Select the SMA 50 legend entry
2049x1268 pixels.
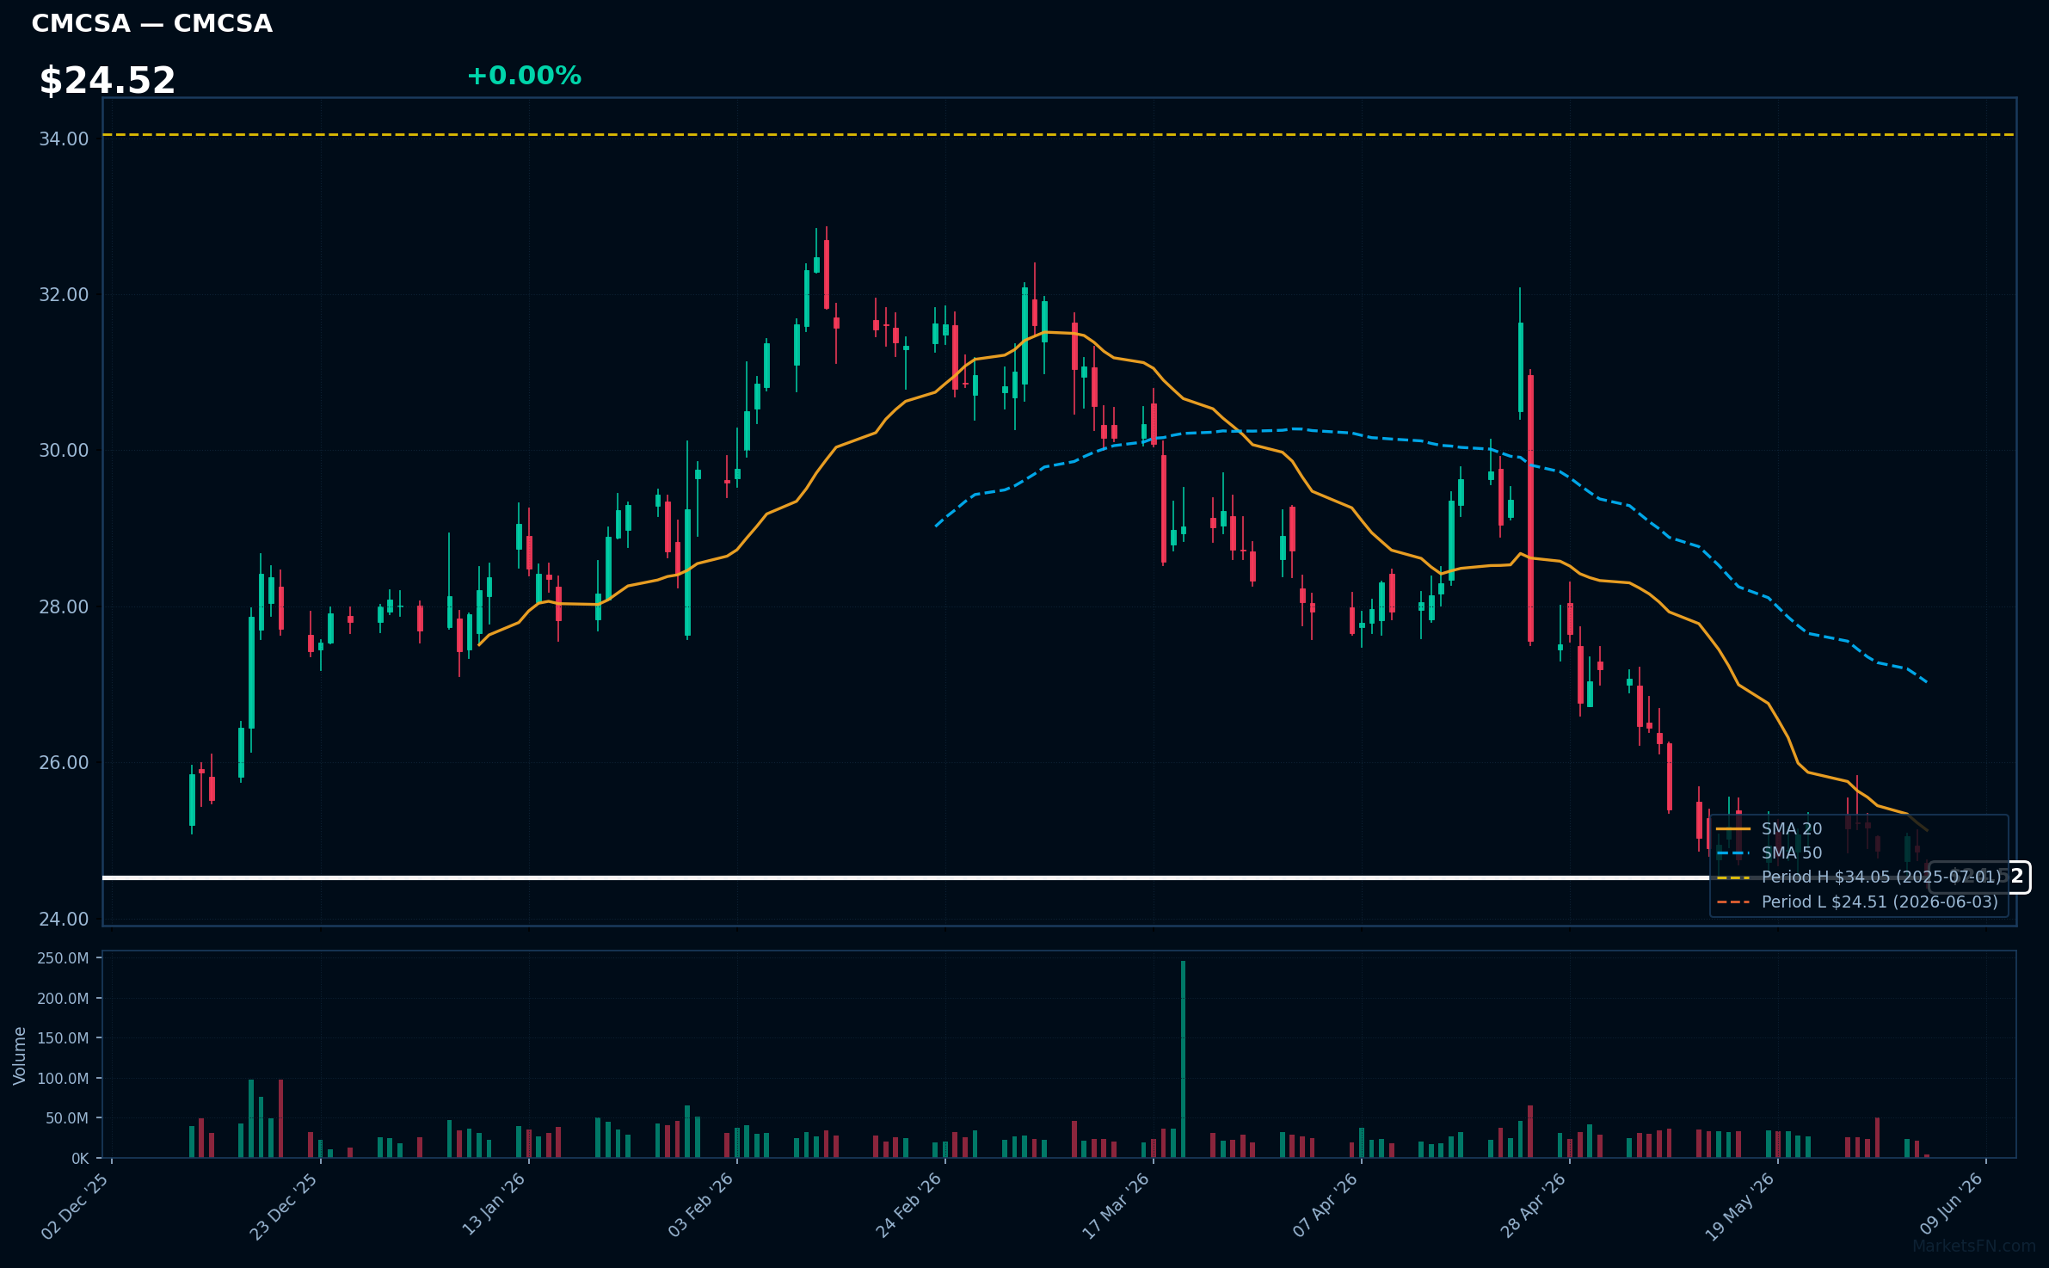pyautogui.click(x=1769, y=853)
